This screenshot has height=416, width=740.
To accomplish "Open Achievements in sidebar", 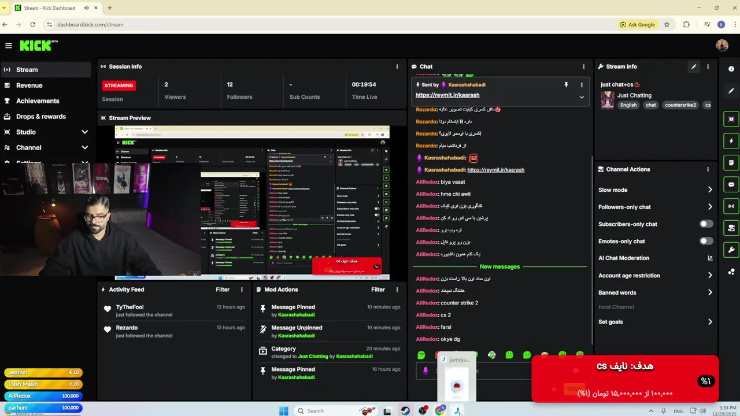I will [x=46, y=101].
